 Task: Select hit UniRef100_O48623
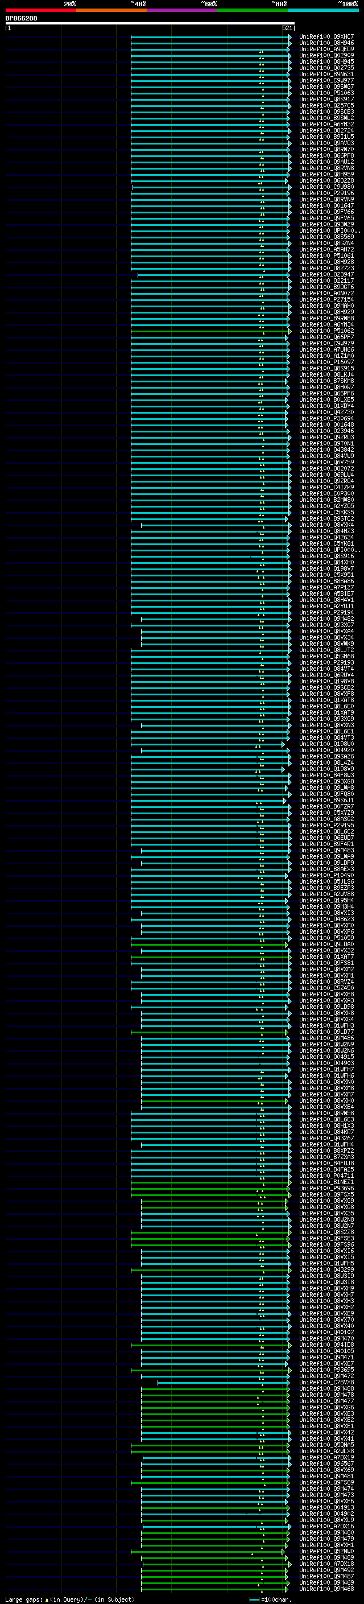[326, 919]
